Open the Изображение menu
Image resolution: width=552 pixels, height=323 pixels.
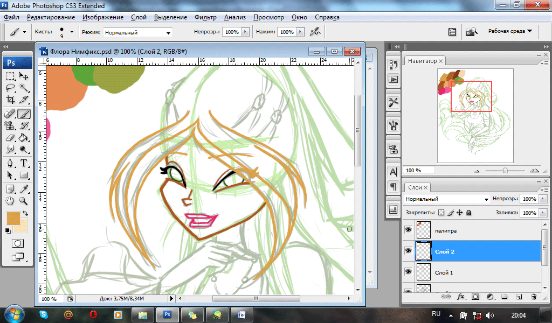point(102,17)
